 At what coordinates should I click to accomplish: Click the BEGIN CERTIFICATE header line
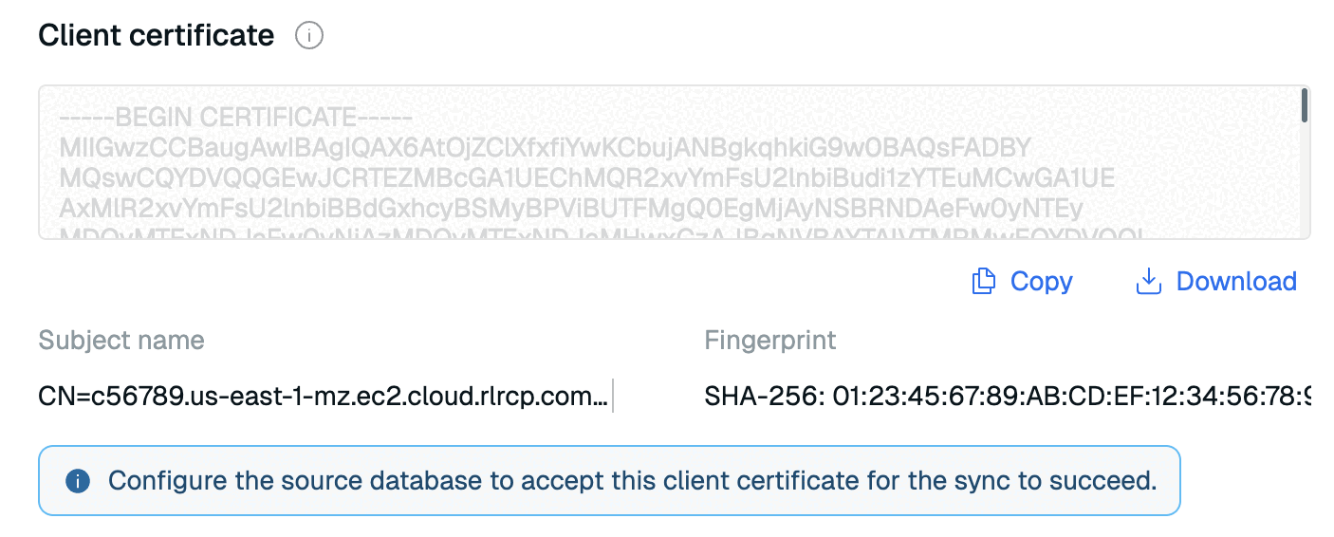(x=235, y=119)
